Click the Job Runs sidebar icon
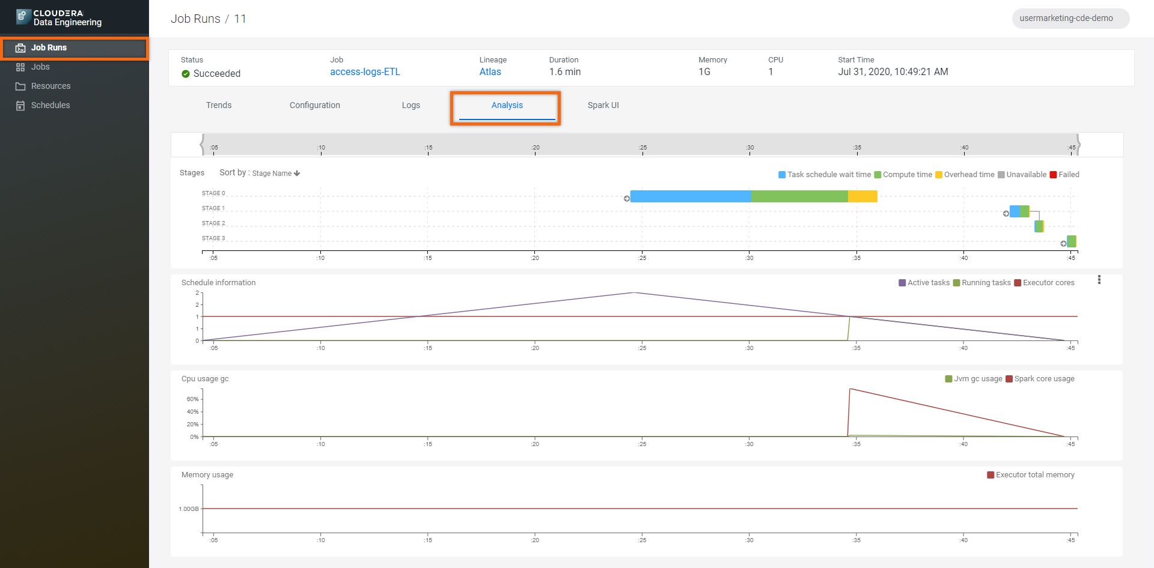Screen dimensions: 1154x568 (x=20, y=48)
